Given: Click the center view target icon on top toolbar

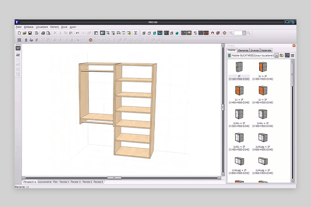Looking at the screenshot, I should tap(225, 33).
